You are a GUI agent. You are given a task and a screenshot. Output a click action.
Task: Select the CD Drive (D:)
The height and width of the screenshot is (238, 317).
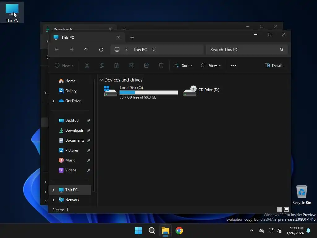coord(201,91)
